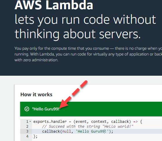This screenshot has width=162, height=141.
Task: Select line number 4 in the gutter
Action: [27, 136]
